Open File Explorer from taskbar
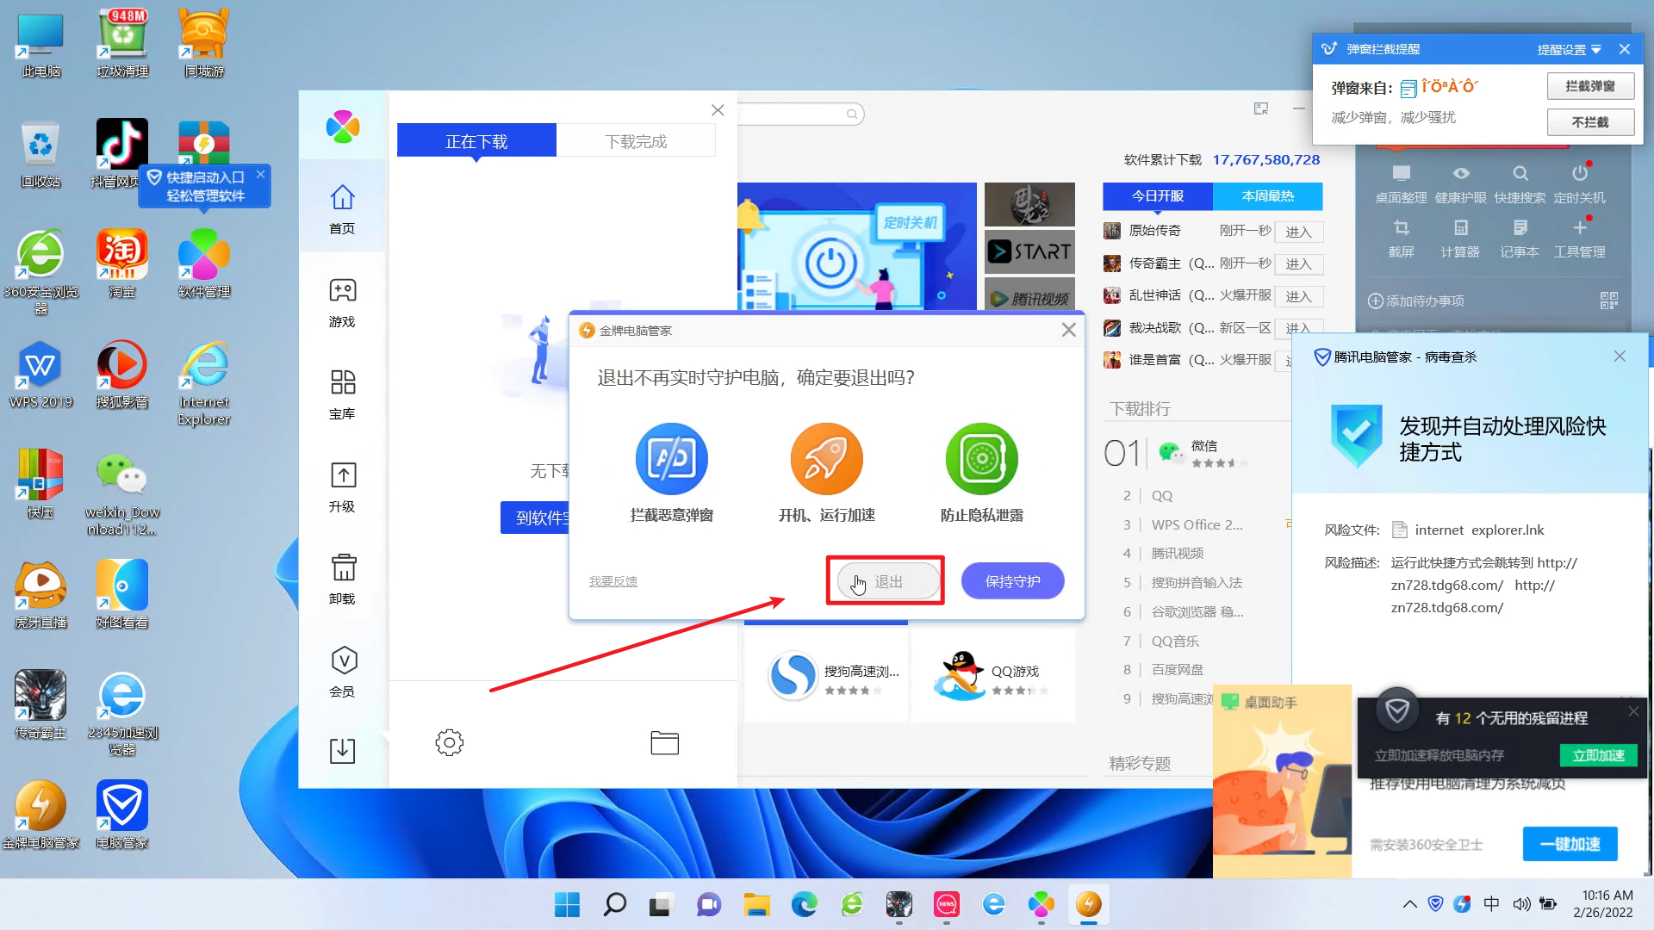 coord(756,904)
